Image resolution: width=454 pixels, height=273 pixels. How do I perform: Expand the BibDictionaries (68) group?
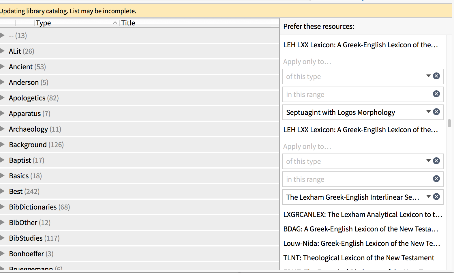coord(3,207)
